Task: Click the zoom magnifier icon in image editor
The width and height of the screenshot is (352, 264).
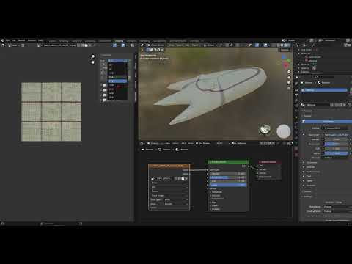Action: (93, 56)
